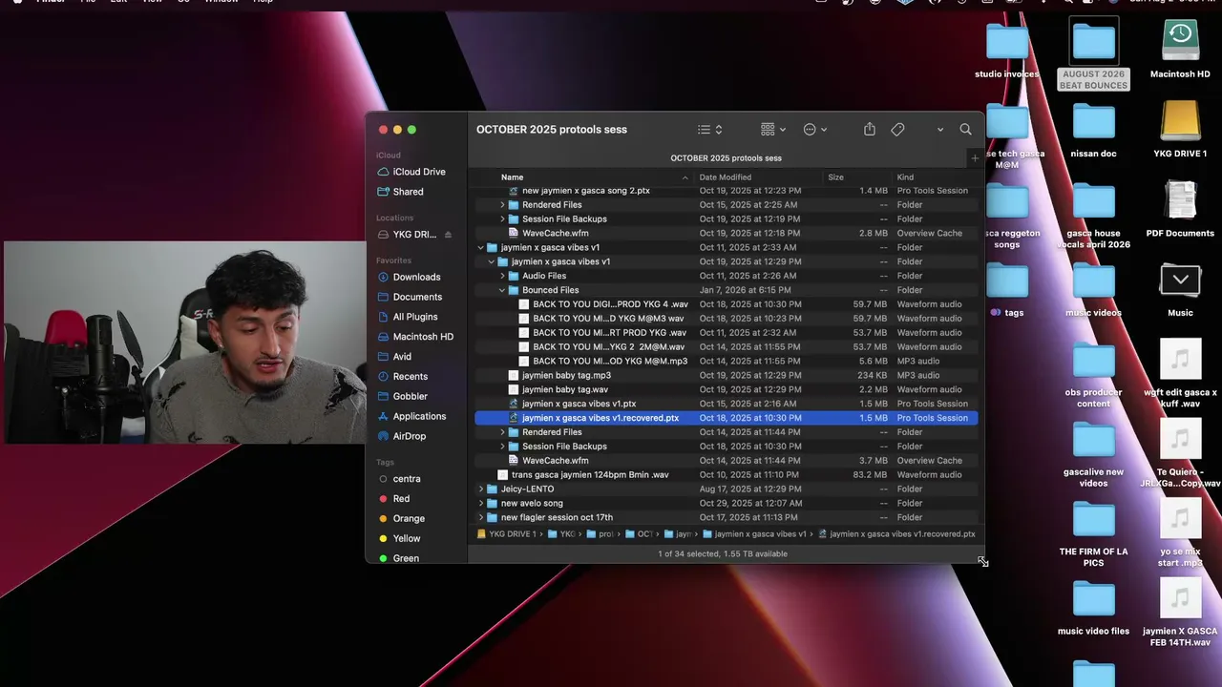1222x687 pixels.
Task: Open AirDrop in sidebar
Action: coord(409,436)
